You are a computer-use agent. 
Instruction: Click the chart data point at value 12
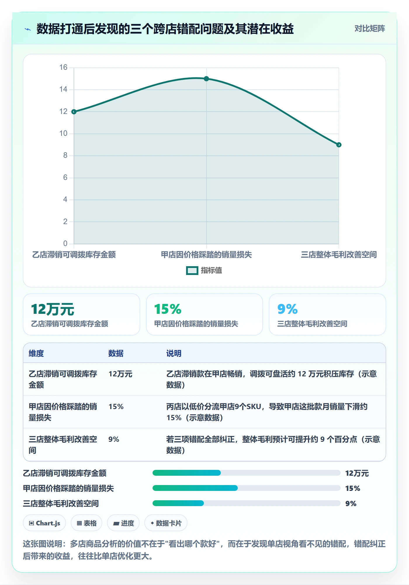pos(74,112)
